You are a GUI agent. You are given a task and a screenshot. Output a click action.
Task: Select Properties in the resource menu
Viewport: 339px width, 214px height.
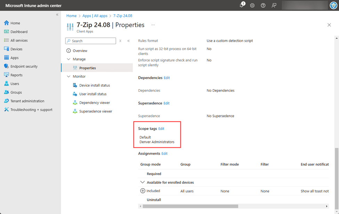[x=87, y=68]
